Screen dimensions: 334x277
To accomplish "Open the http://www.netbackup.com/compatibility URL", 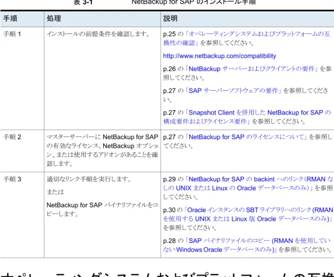I will [x=219, y=56].
